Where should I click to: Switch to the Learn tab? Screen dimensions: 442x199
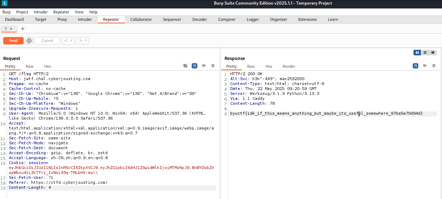[333, 19]
